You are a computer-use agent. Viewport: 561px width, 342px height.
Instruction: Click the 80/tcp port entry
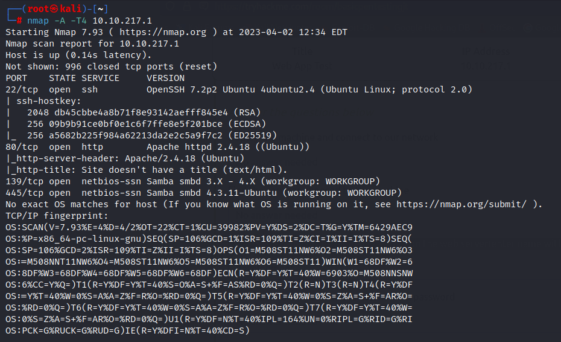click(x=22, y=147)
